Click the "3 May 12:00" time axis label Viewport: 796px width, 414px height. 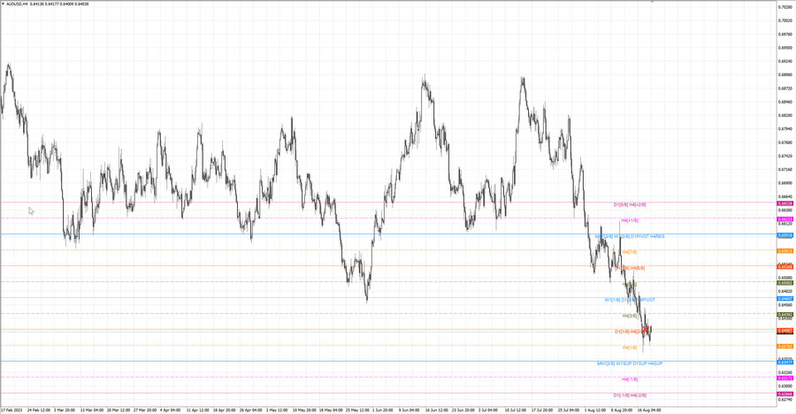[277, 410]
